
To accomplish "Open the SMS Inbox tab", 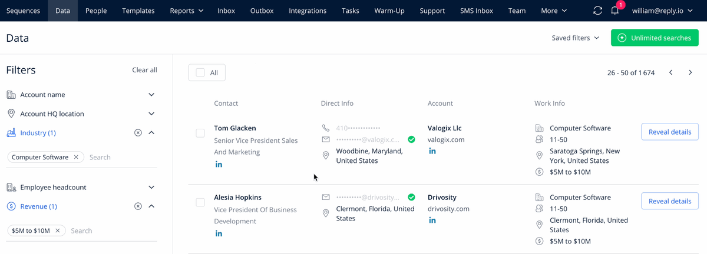I will pyautogui.click(x=477, y=11).
